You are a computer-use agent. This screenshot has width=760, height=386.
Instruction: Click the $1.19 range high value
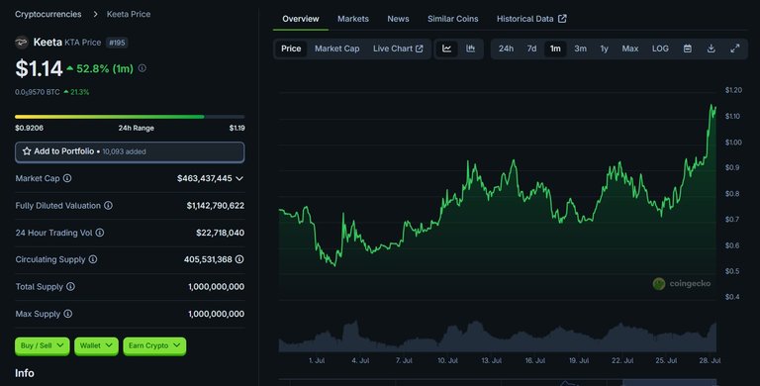[x=237, y=128]
